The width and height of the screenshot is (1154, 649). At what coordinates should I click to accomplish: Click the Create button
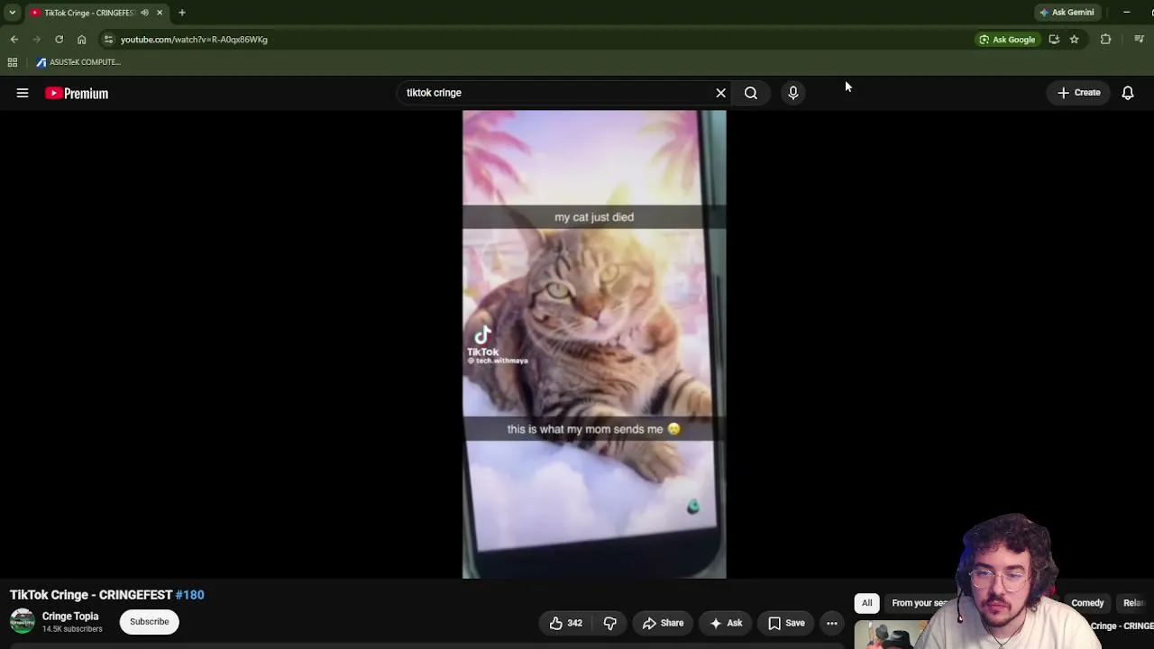point(1078,93)
